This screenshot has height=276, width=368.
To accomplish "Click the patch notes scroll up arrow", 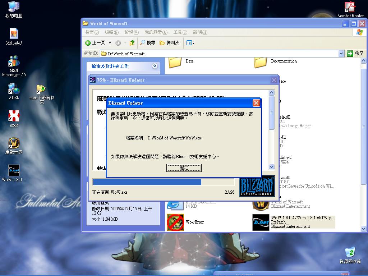I will point(272,92).
